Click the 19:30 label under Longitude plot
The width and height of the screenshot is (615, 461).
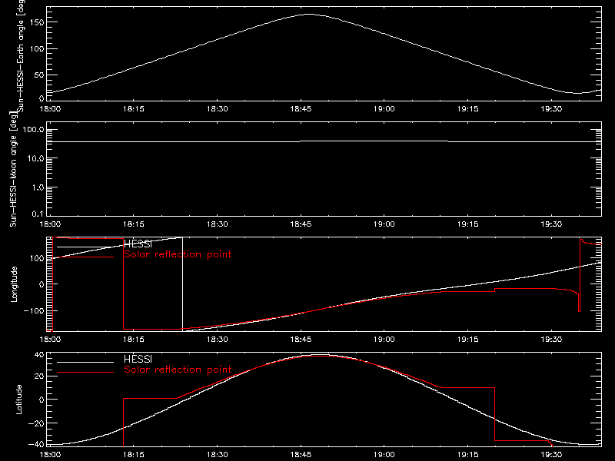(x=551, y=340)
